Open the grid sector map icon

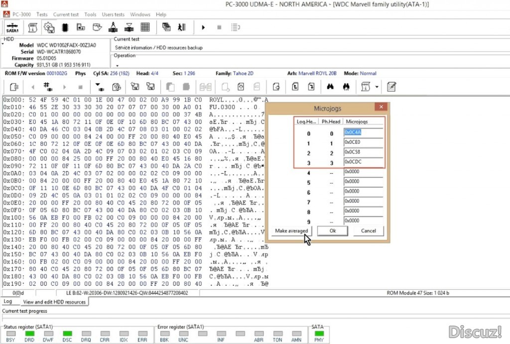pos(145,27)
